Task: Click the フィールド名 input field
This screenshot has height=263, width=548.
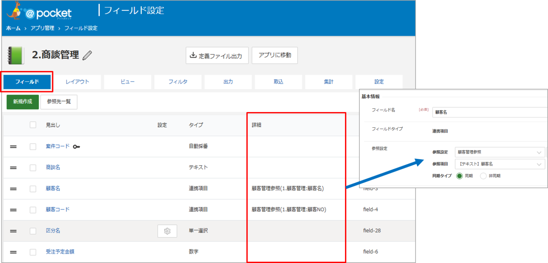Action: click(x=490, y=112)
